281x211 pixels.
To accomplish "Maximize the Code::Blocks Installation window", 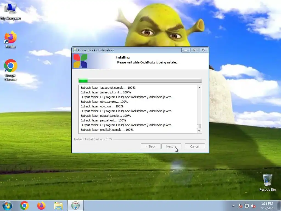I will click(x=195, y=50).
